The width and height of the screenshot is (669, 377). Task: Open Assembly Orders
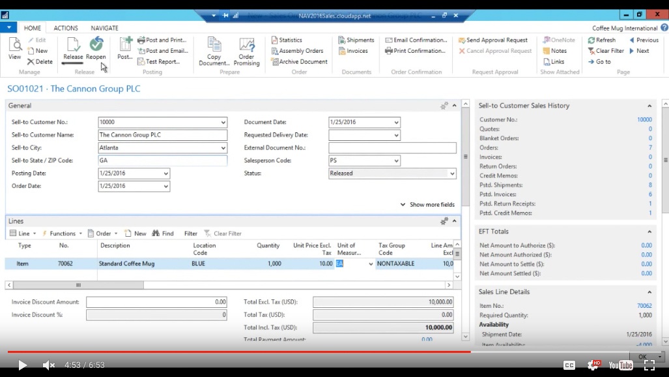click(297, 51)
